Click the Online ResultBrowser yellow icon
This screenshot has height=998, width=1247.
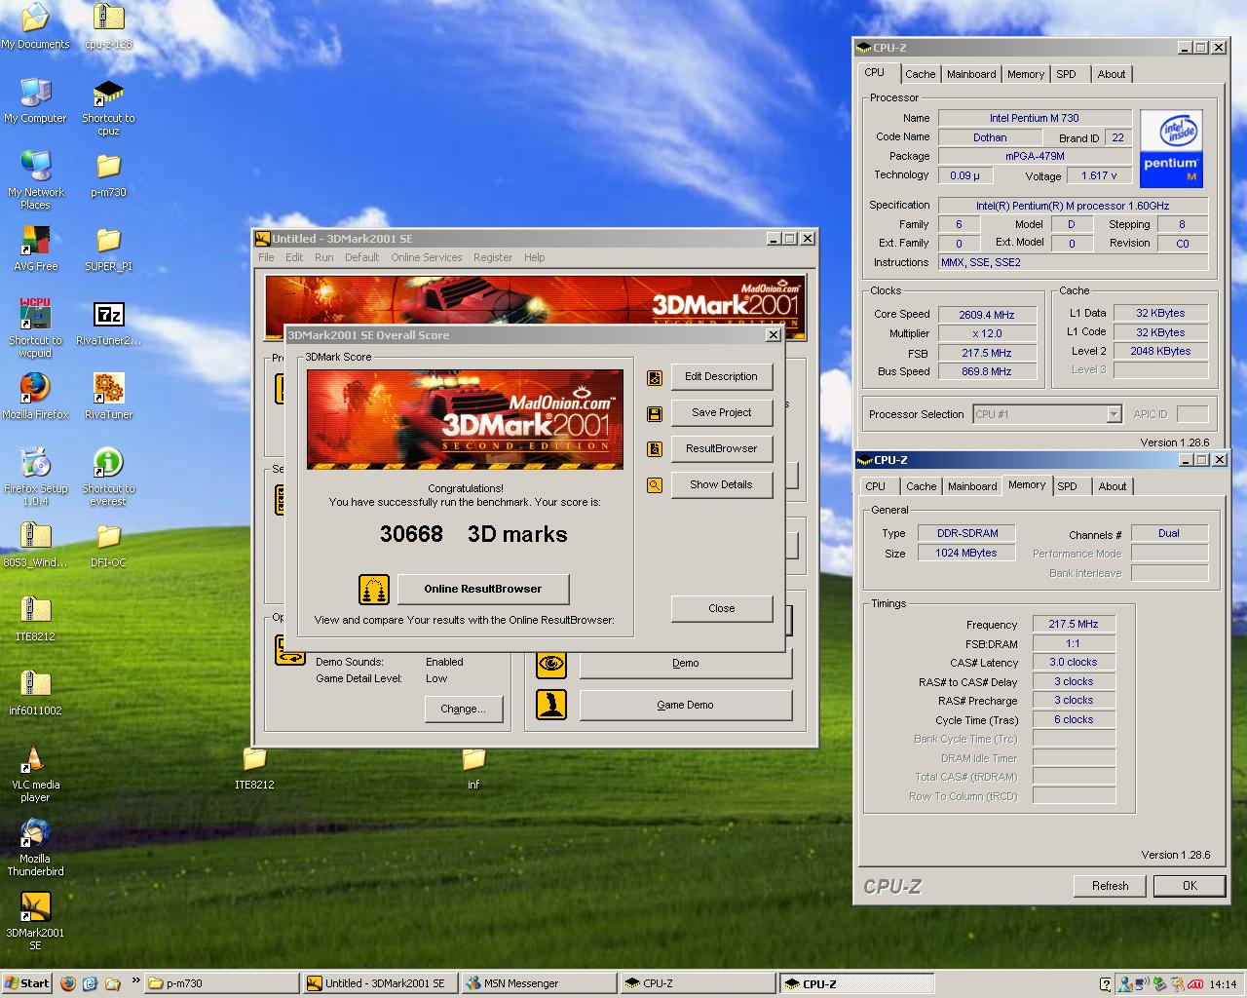pos(374,589)
